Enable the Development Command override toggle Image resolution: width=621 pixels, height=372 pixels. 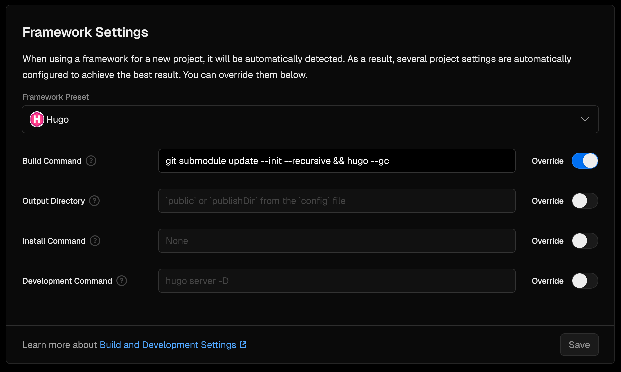pyautogui.click(x=585, y=281)
